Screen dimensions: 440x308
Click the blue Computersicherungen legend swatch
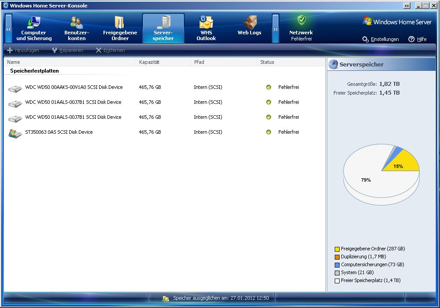click(337, 265)
